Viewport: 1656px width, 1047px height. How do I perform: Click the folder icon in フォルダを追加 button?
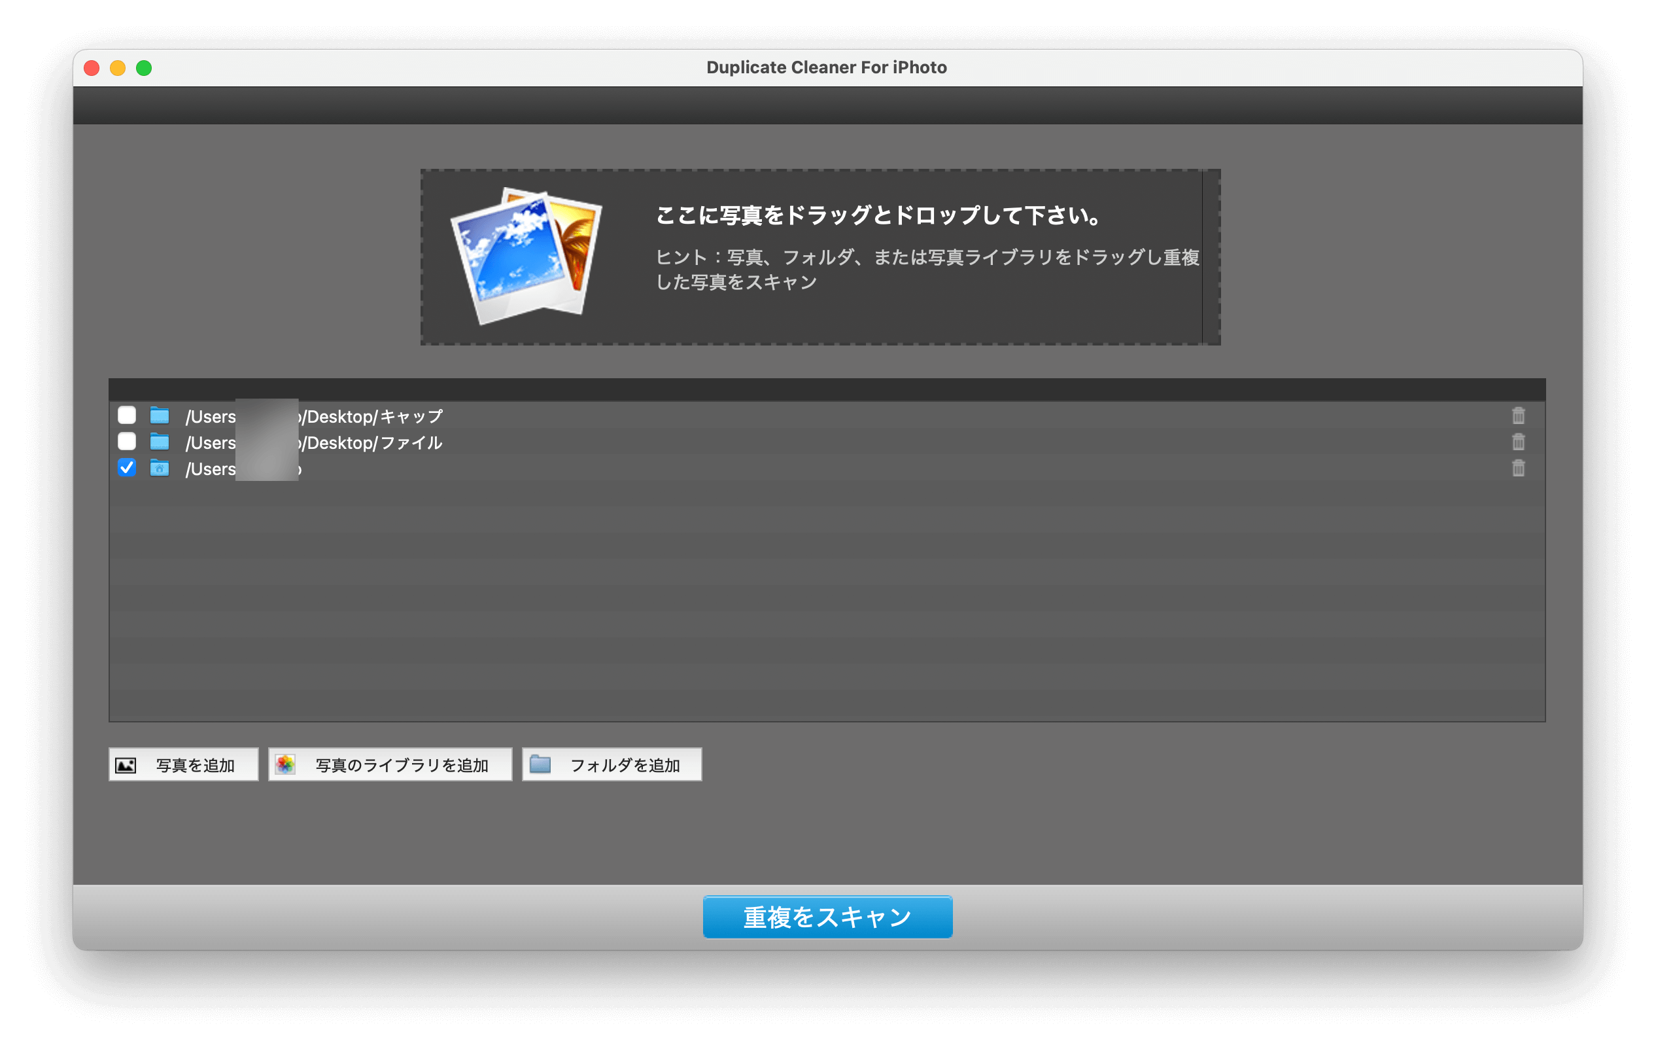pyautogui.click(x=540, y=764)
